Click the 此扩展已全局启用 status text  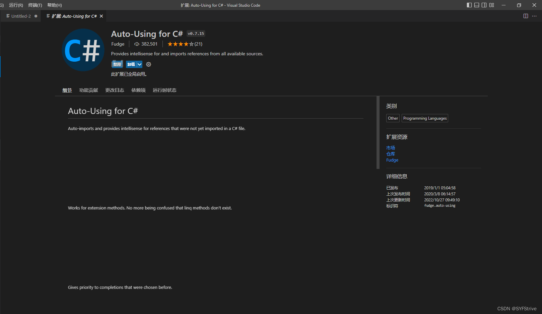(129, 74)
